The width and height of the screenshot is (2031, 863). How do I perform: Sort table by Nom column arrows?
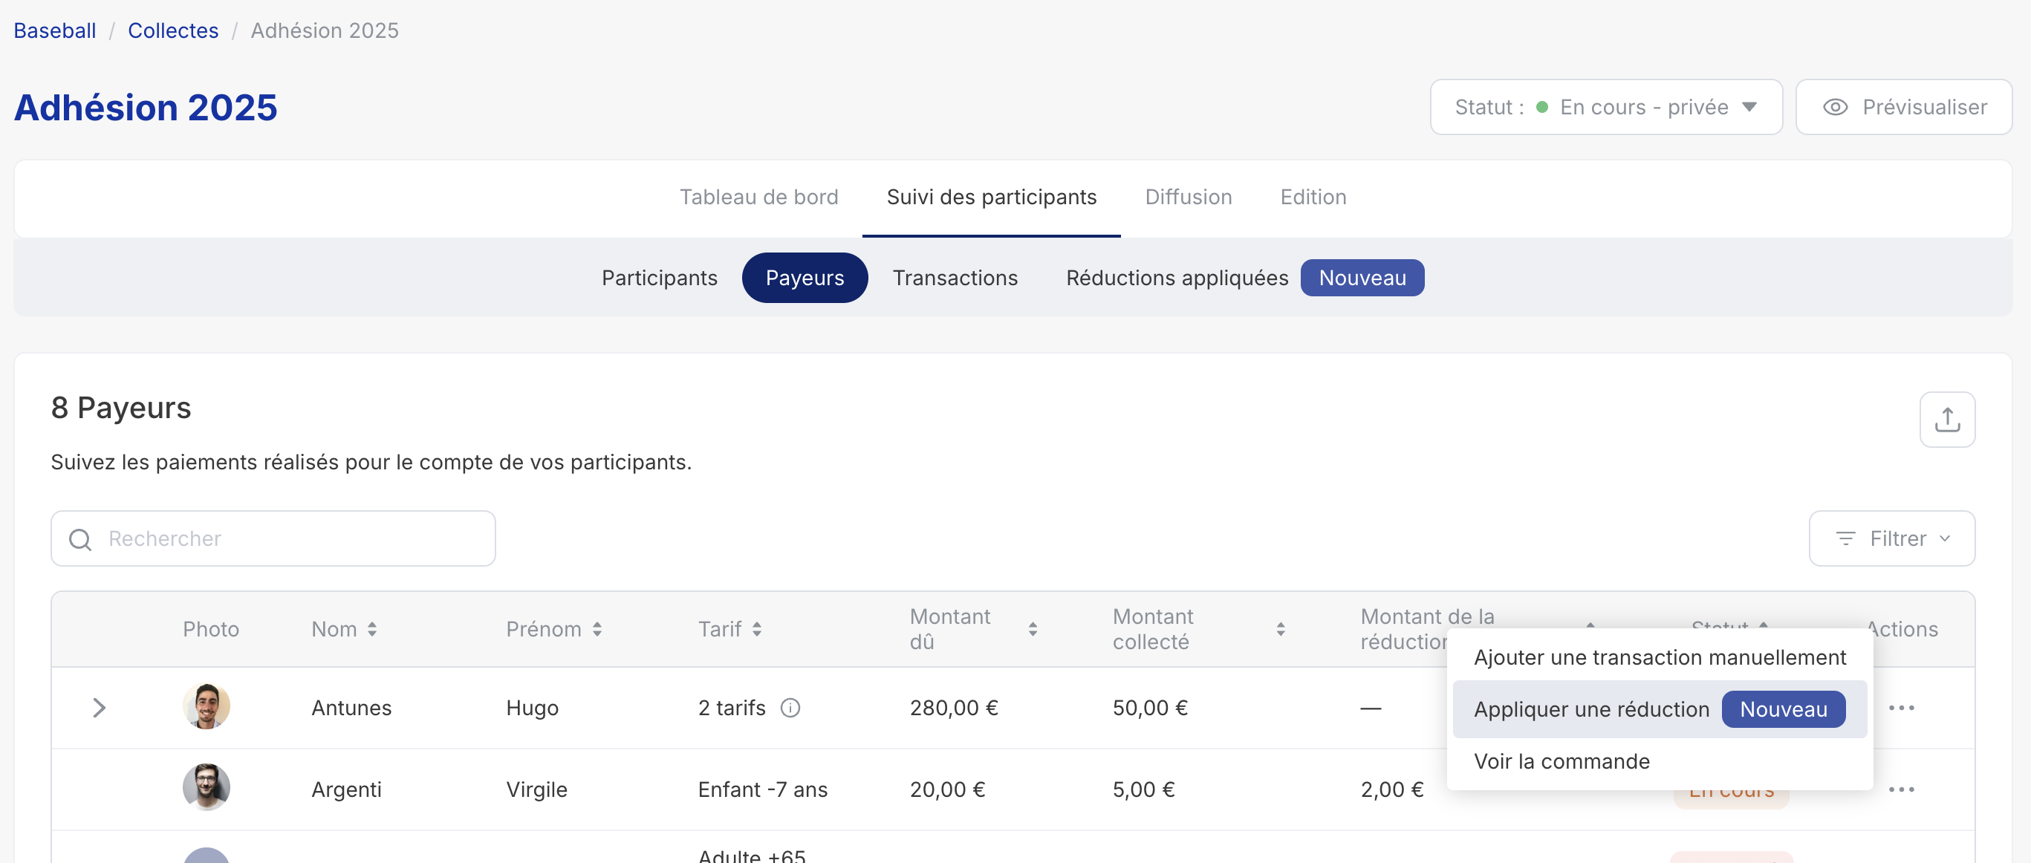(x=372, y=629)
